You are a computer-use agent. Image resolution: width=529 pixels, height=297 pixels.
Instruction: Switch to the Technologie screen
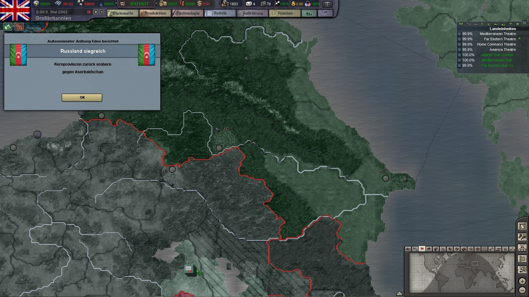tap(188, 13)
